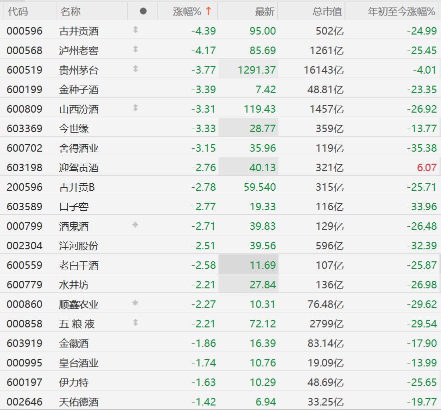Select stock name 今世缘

tap(73, 128)
